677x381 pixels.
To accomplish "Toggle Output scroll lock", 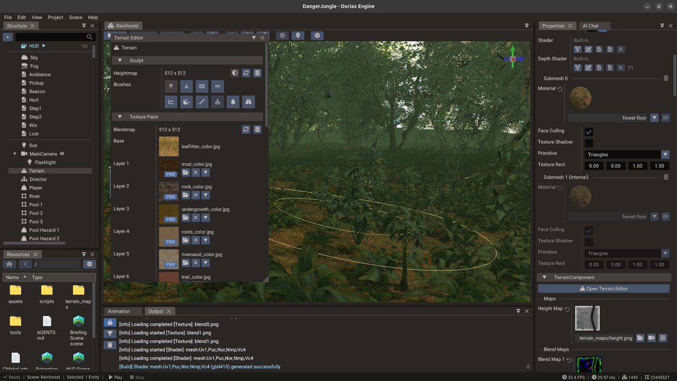I will tap(110, 322).
